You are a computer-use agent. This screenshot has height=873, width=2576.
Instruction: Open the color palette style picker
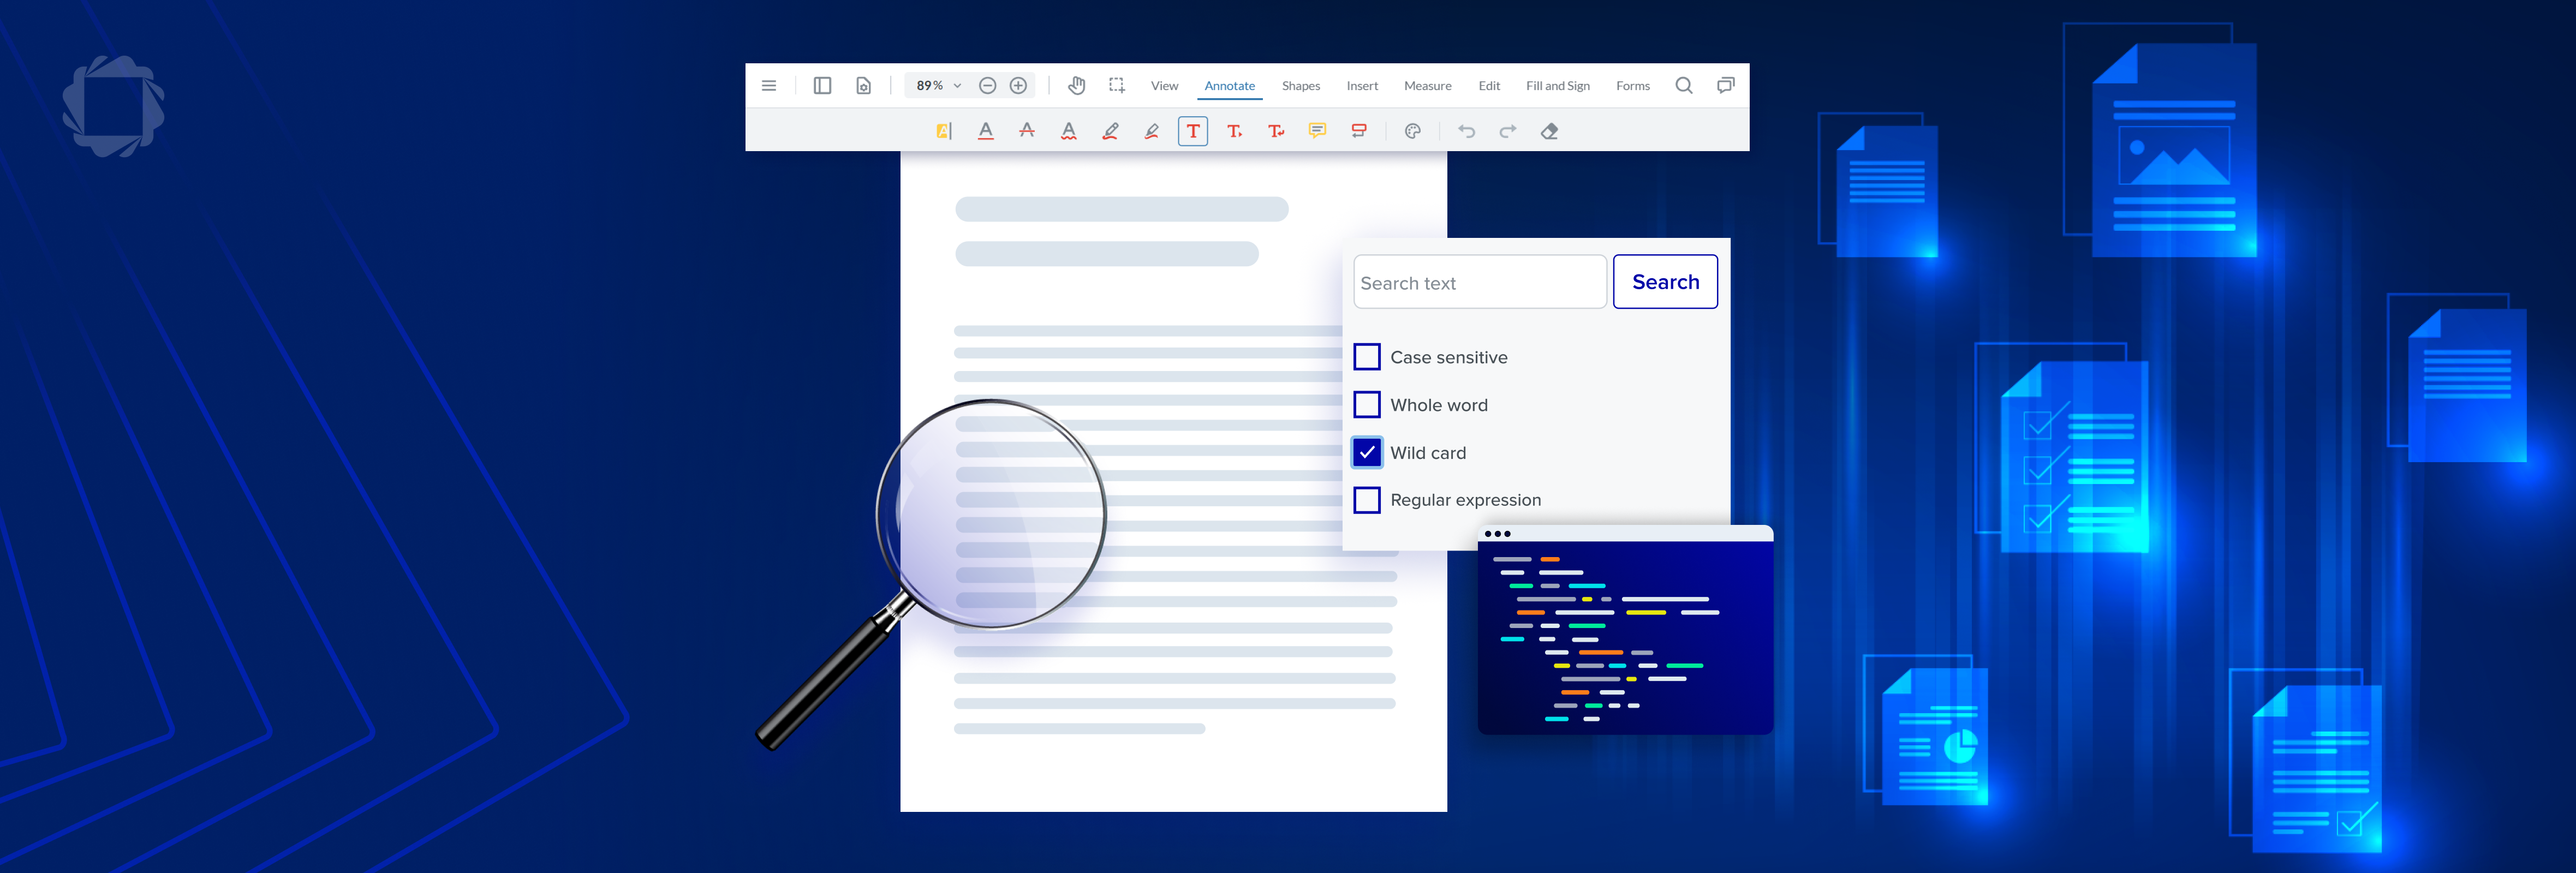(x=1412, y=131)
